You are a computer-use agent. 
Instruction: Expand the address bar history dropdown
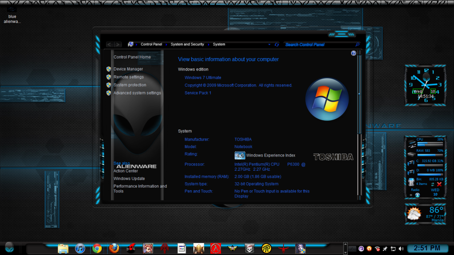(x=269, y=45)
